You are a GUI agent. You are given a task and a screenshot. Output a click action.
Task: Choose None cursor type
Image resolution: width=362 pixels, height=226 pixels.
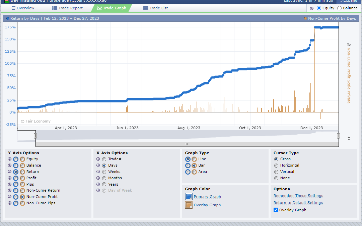[276, 178]
